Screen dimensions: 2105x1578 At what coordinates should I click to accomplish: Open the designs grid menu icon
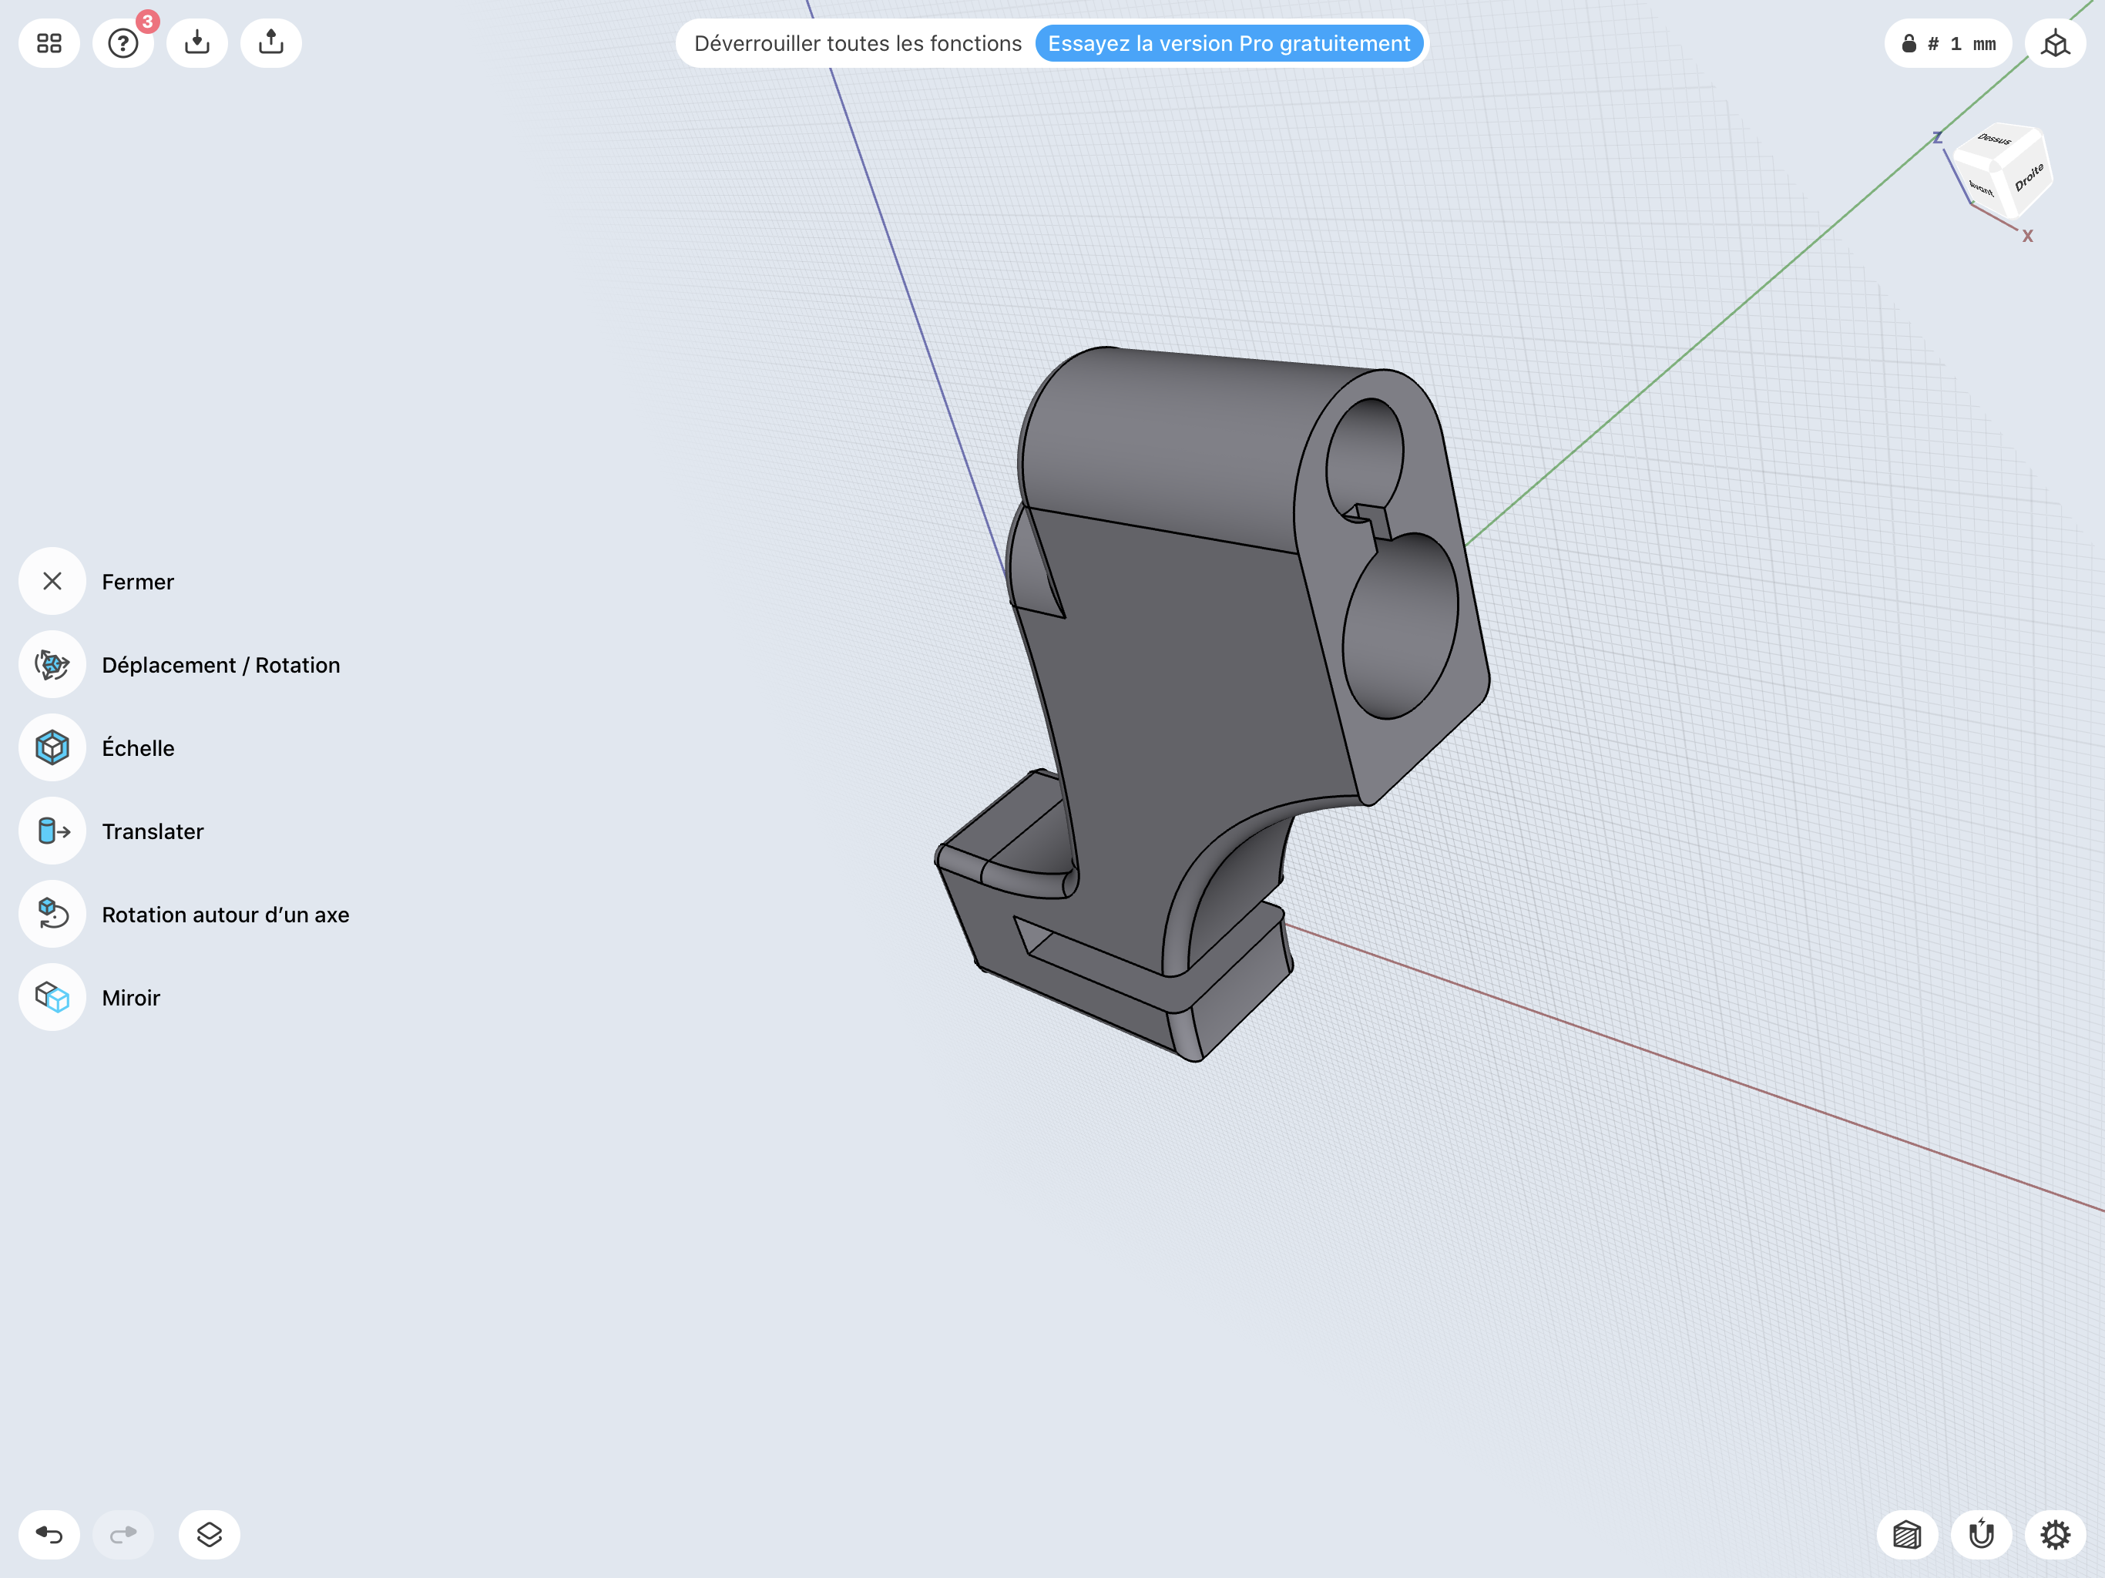[x=49, y=43]
